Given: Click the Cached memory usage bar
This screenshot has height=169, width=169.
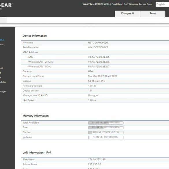Looking at the screenshot, I should tap(106, 132).
